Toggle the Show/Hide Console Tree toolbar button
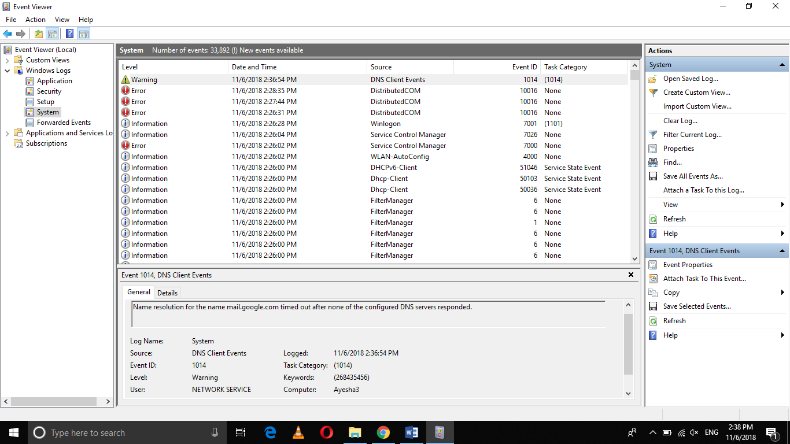 pyautogui.click(x=53, y=34)
